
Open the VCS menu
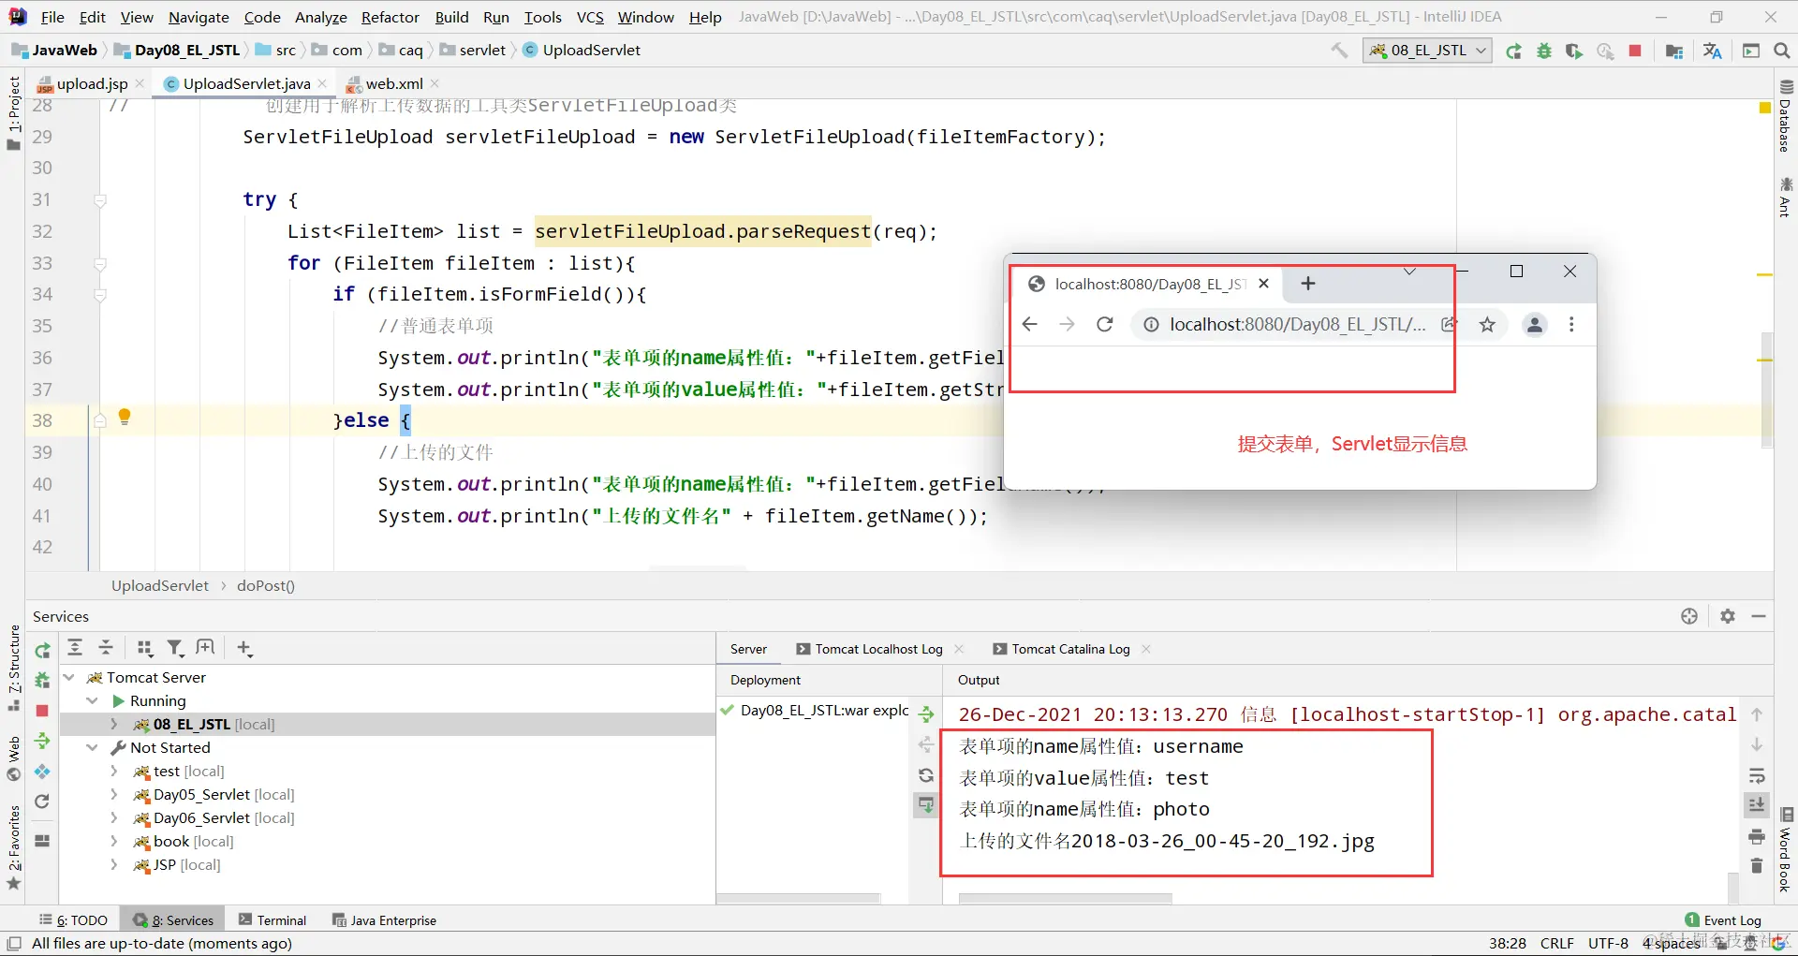tap(590, 17)
